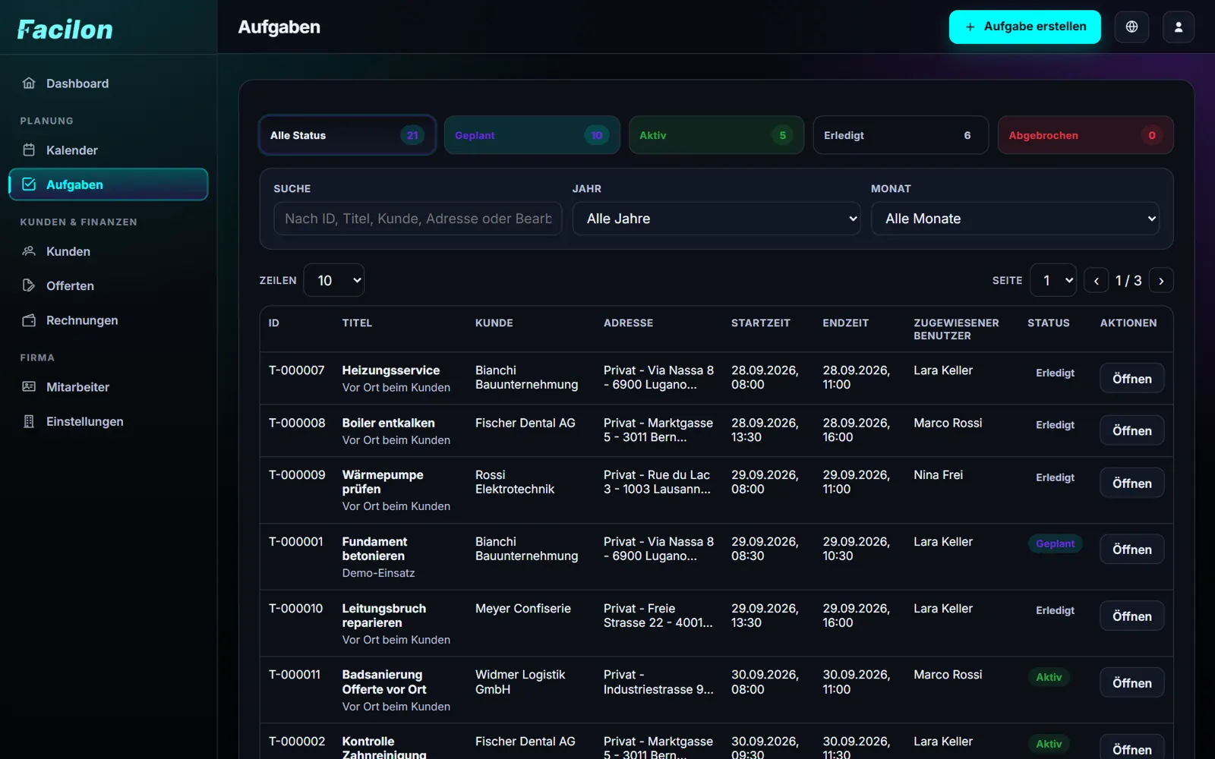
Task: Focus the Suche search input field
Action: pos(418,219)
